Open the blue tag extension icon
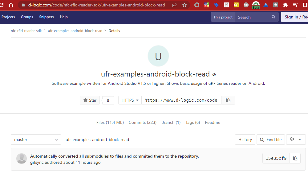308x173 pixels. tap(217, 5)
